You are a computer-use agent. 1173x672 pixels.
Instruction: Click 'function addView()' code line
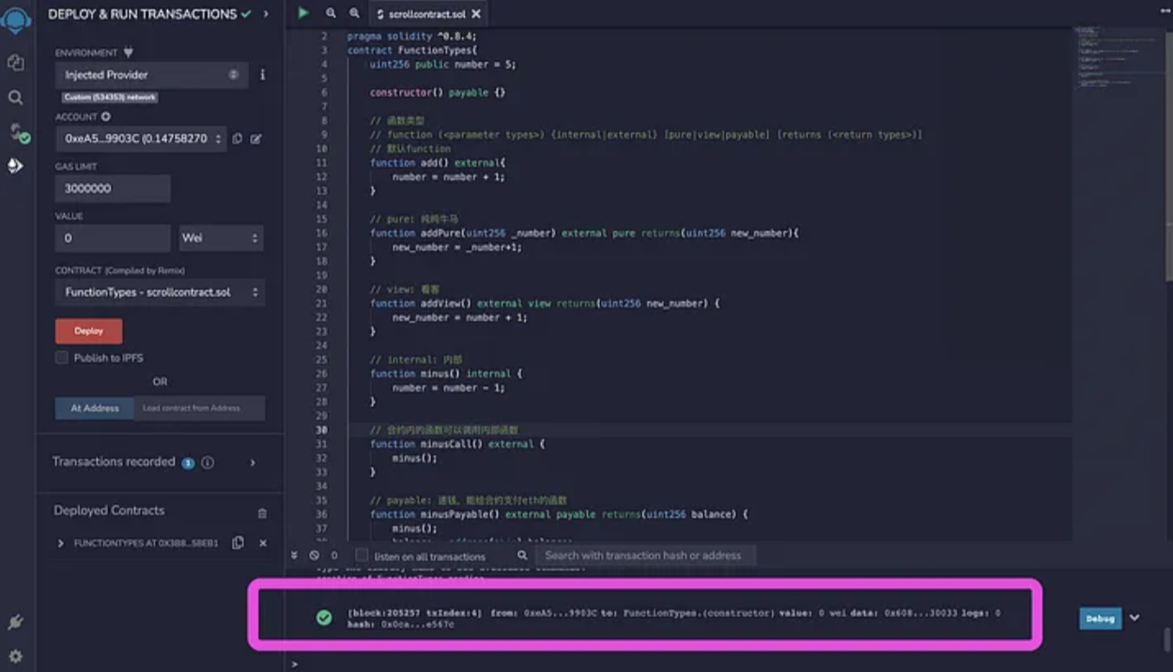tap(545, 303)
